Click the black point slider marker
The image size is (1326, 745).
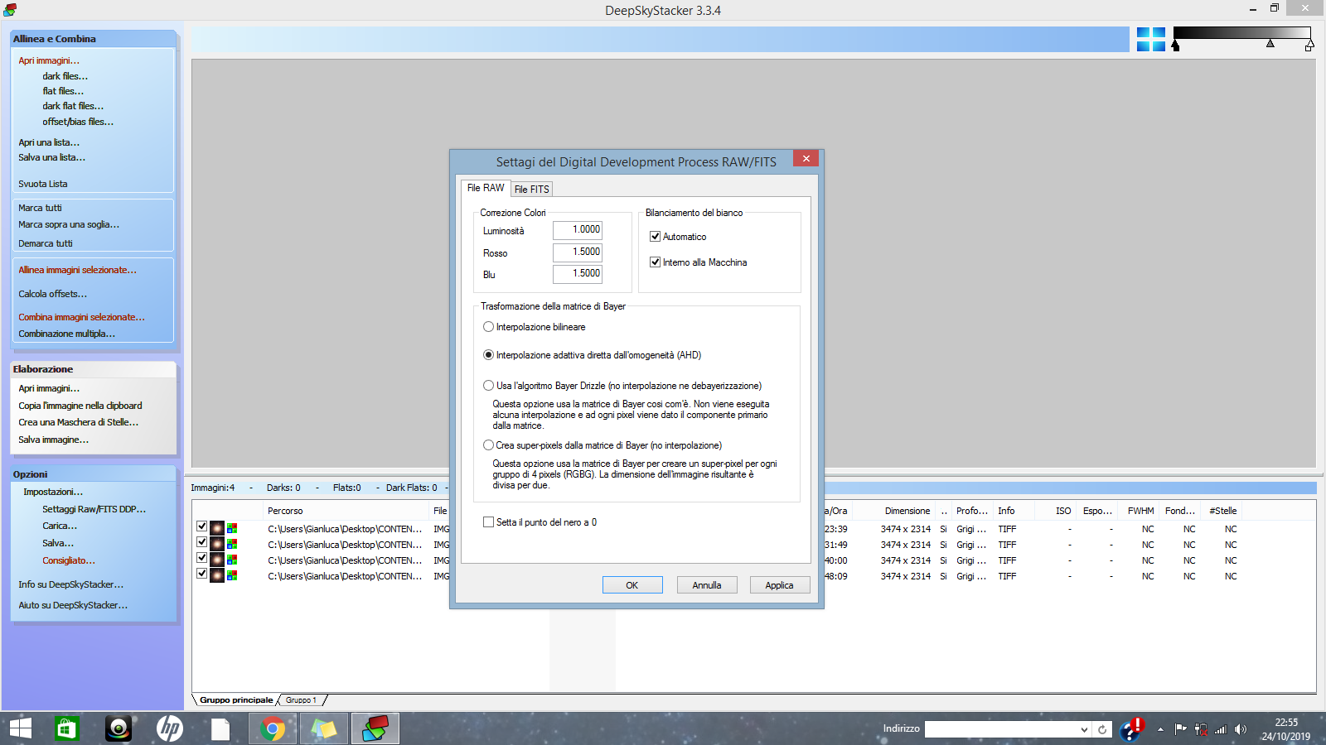click(1175, 46)
